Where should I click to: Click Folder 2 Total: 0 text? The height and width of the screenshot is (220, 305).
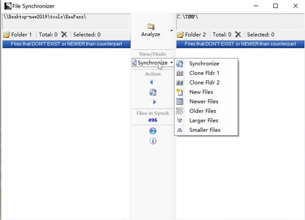pyautogui.click(x=222, y=35)
